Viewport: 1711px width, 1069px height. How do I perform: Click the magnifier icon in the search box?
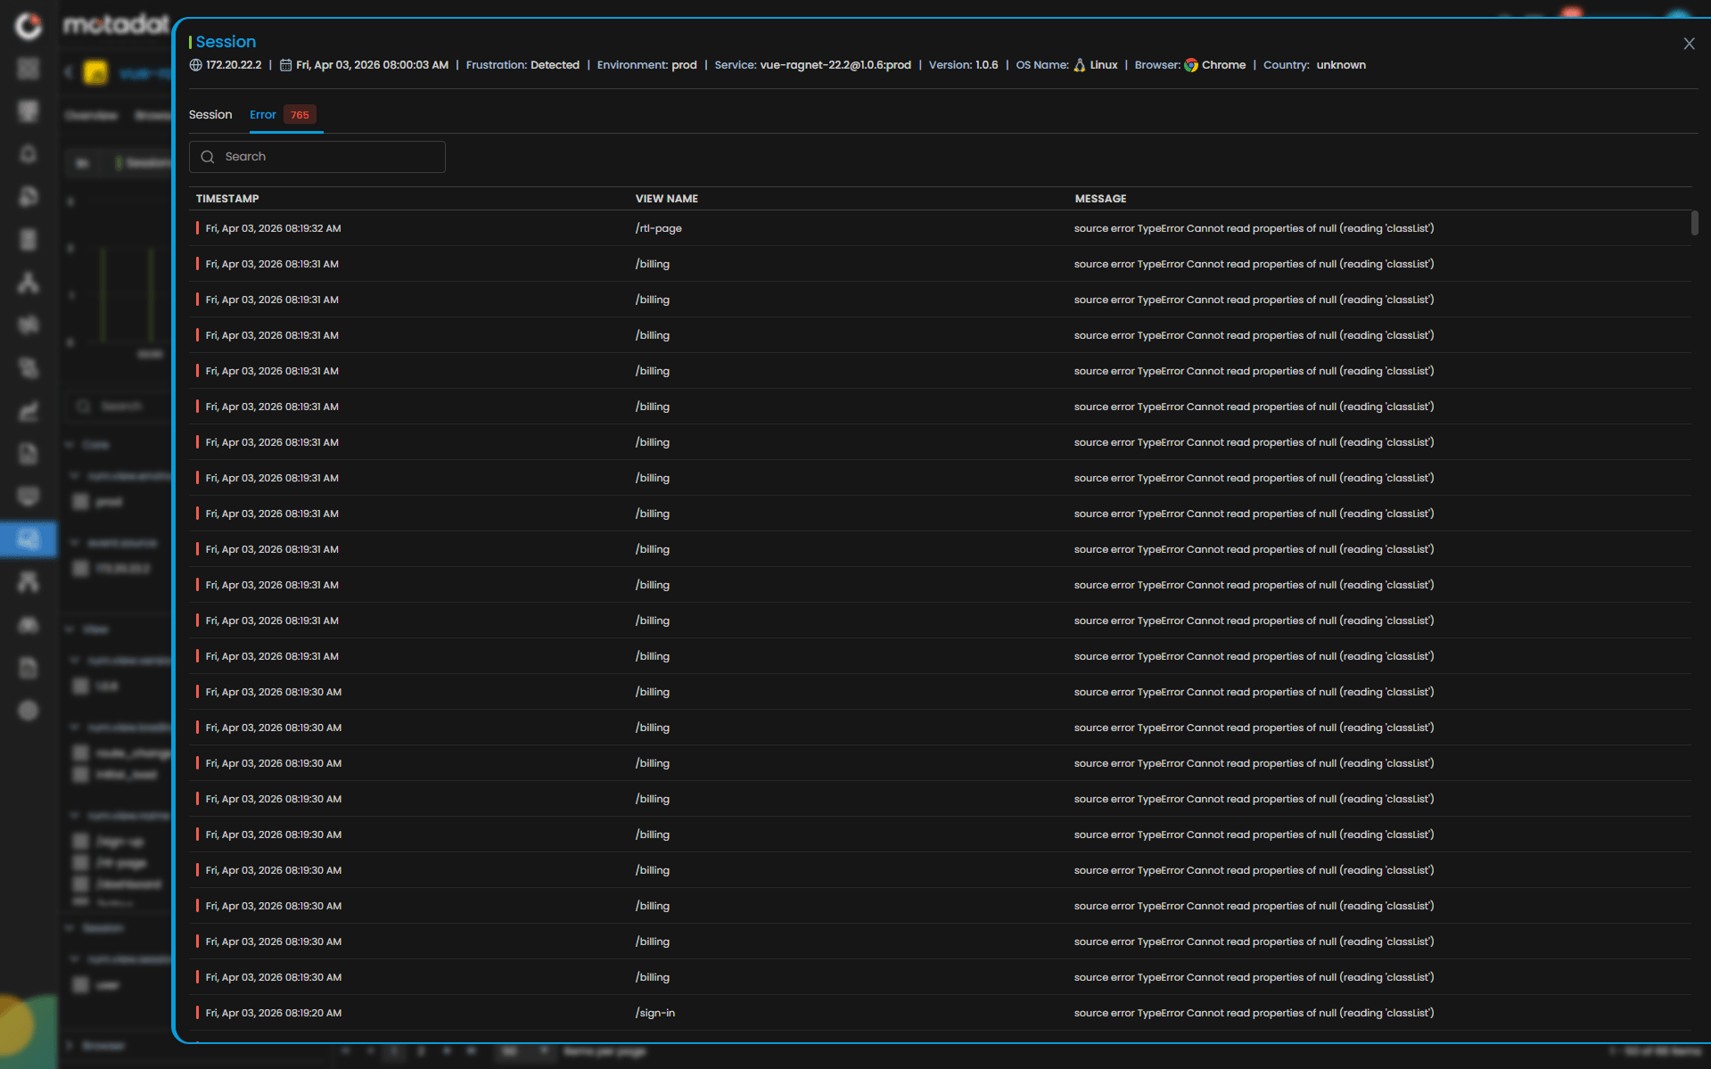click(208, 157)
